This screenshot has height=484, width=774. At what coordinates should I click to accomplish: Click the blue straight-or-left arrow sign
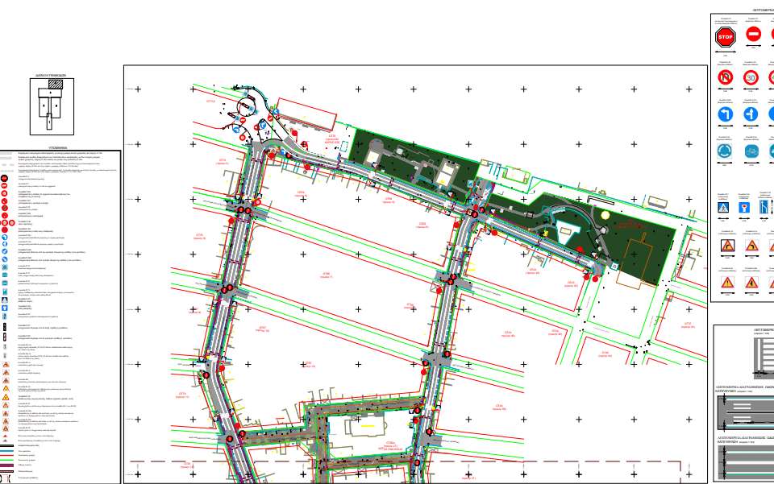pos(751,115)
